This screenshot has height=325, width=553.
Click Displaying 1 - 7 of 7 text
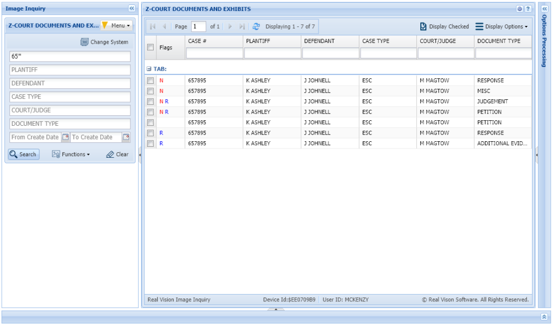tap(290, 26)
